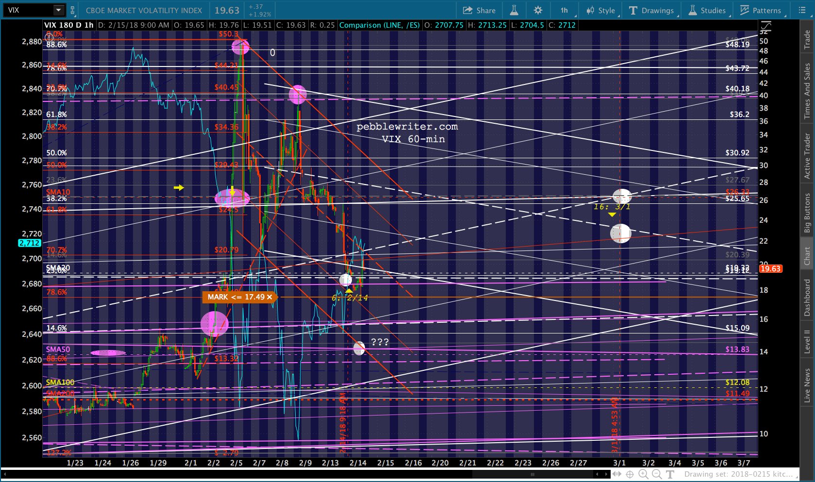Switch to the Active Trader tab

point(807,156)
